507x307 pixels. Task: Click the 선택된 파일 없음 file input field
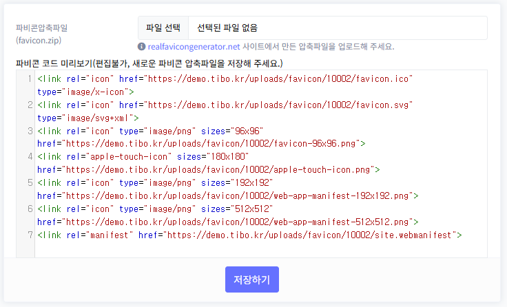(338, 28)
